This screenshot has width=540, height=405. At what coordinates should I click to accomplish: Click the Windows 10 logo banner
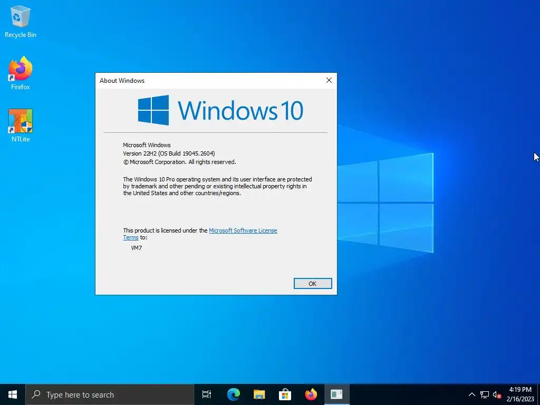coord(220,110)
